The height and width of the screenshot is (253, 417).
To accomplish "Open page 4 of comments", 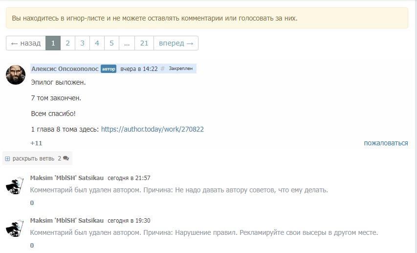I will [97, 43].
